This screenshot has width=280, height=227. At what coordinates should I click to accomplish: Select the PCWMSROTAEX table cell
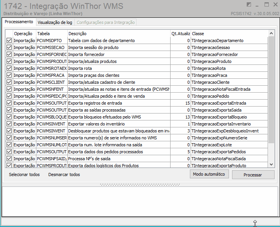click(51, 68)
